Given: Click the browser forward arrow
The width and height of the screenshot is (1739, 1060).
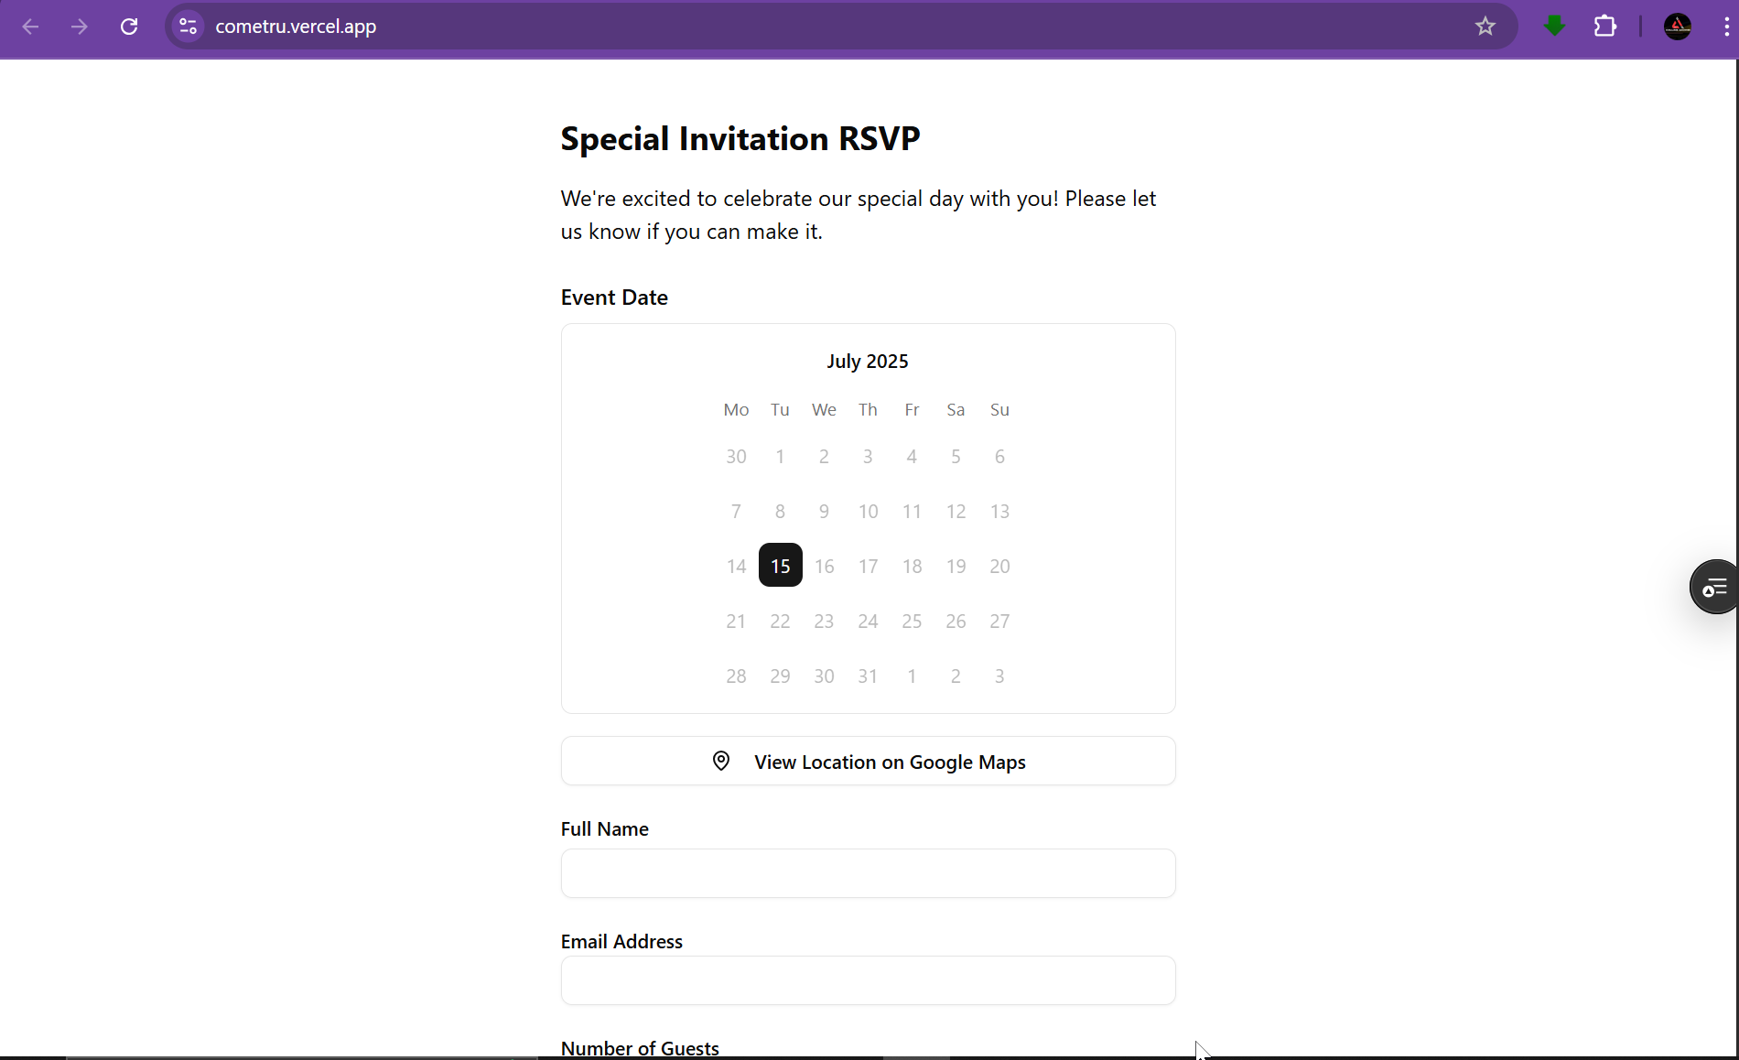Looking at the screenshot, I should (x=80, y=27).
